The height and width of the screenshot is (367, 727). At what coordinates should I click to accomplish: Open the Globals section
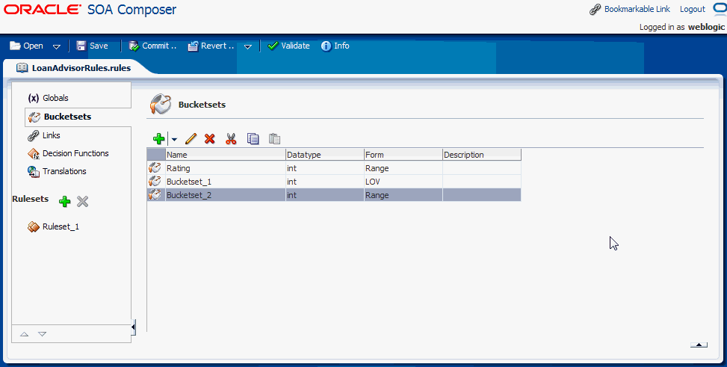click(x=55, y=98)
